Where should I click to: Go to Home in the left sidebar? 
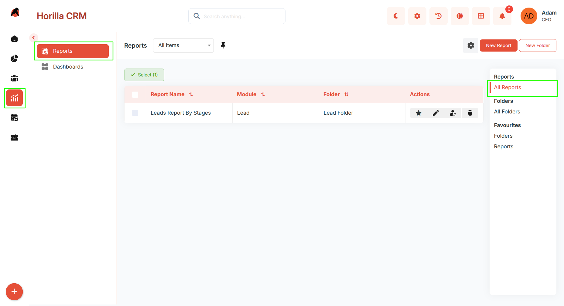pyautogui.click(x=14, y=39)
